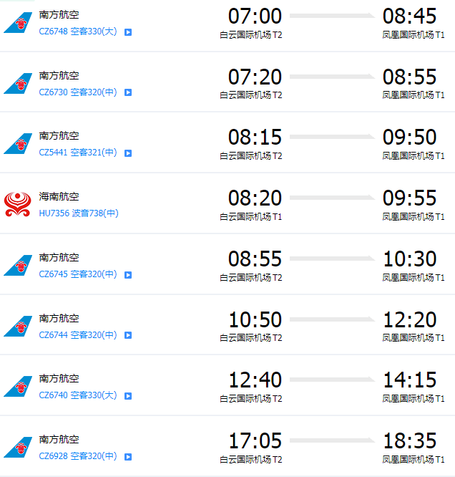
Task: Click the 10:30 arrival time at 凤凰国际机场
Action: 409,259
